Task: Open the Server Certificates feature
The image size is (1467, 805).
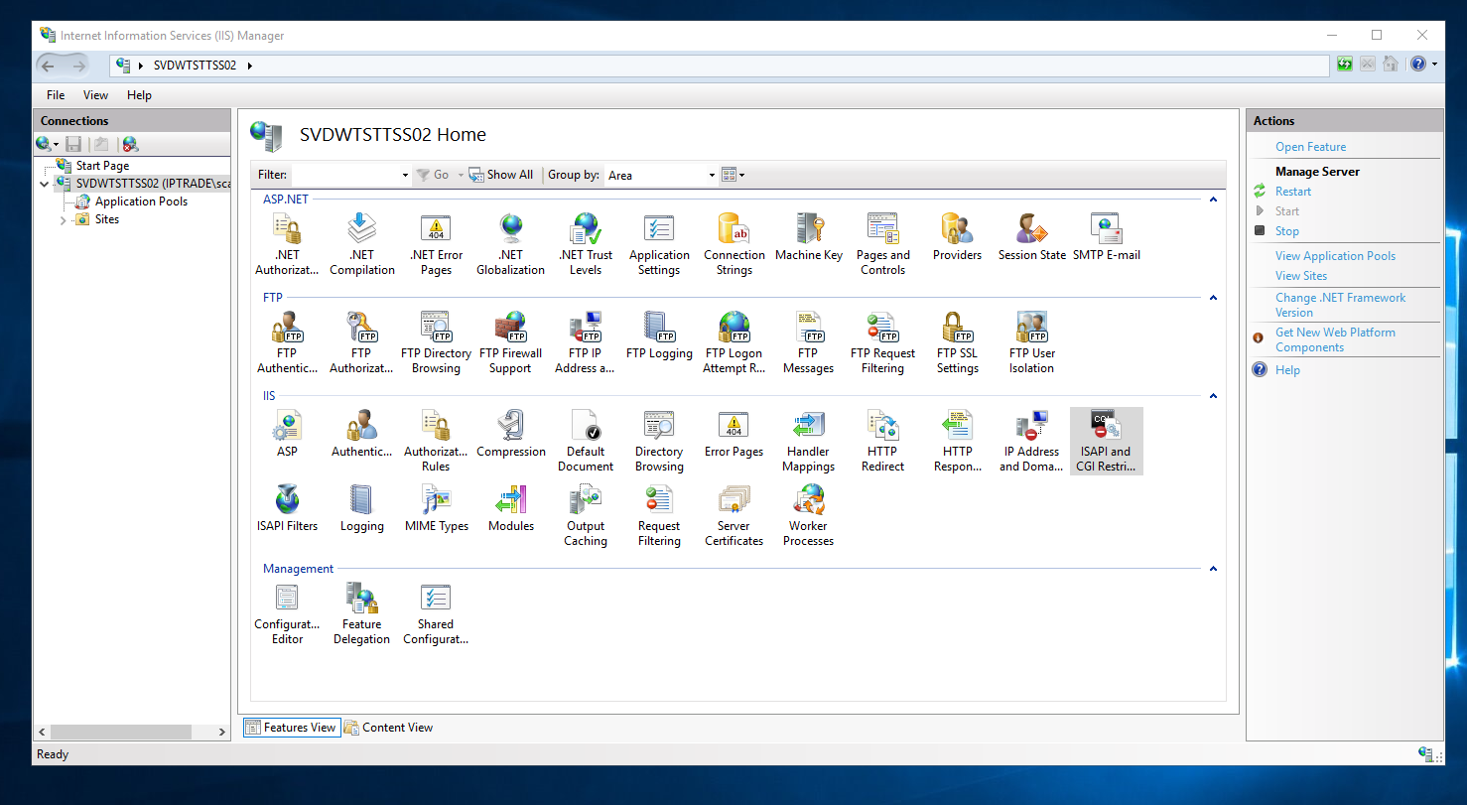Action: point(734,515)
